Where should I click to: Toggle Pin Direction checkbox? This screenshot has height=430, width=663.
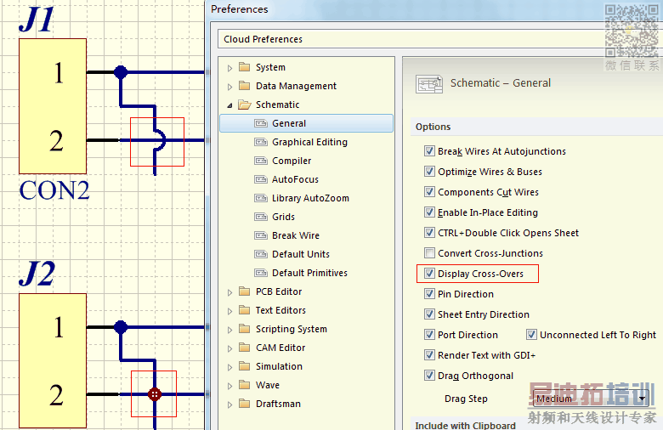point(429,293)
